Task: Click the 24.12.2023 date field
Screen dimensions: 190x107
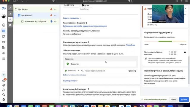Action: pyautogui.click(x=71, y=5)
